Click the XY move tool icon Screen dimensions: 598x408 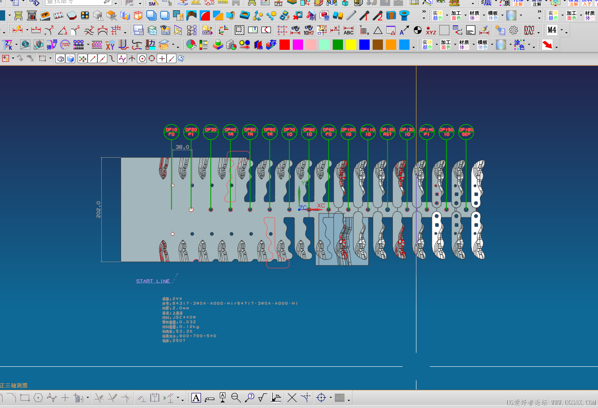coord(110,45)
